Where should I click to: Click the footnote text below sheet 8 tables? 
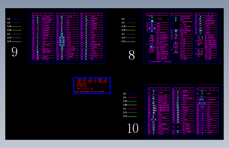pyautogui.click(x=160, y=62)
